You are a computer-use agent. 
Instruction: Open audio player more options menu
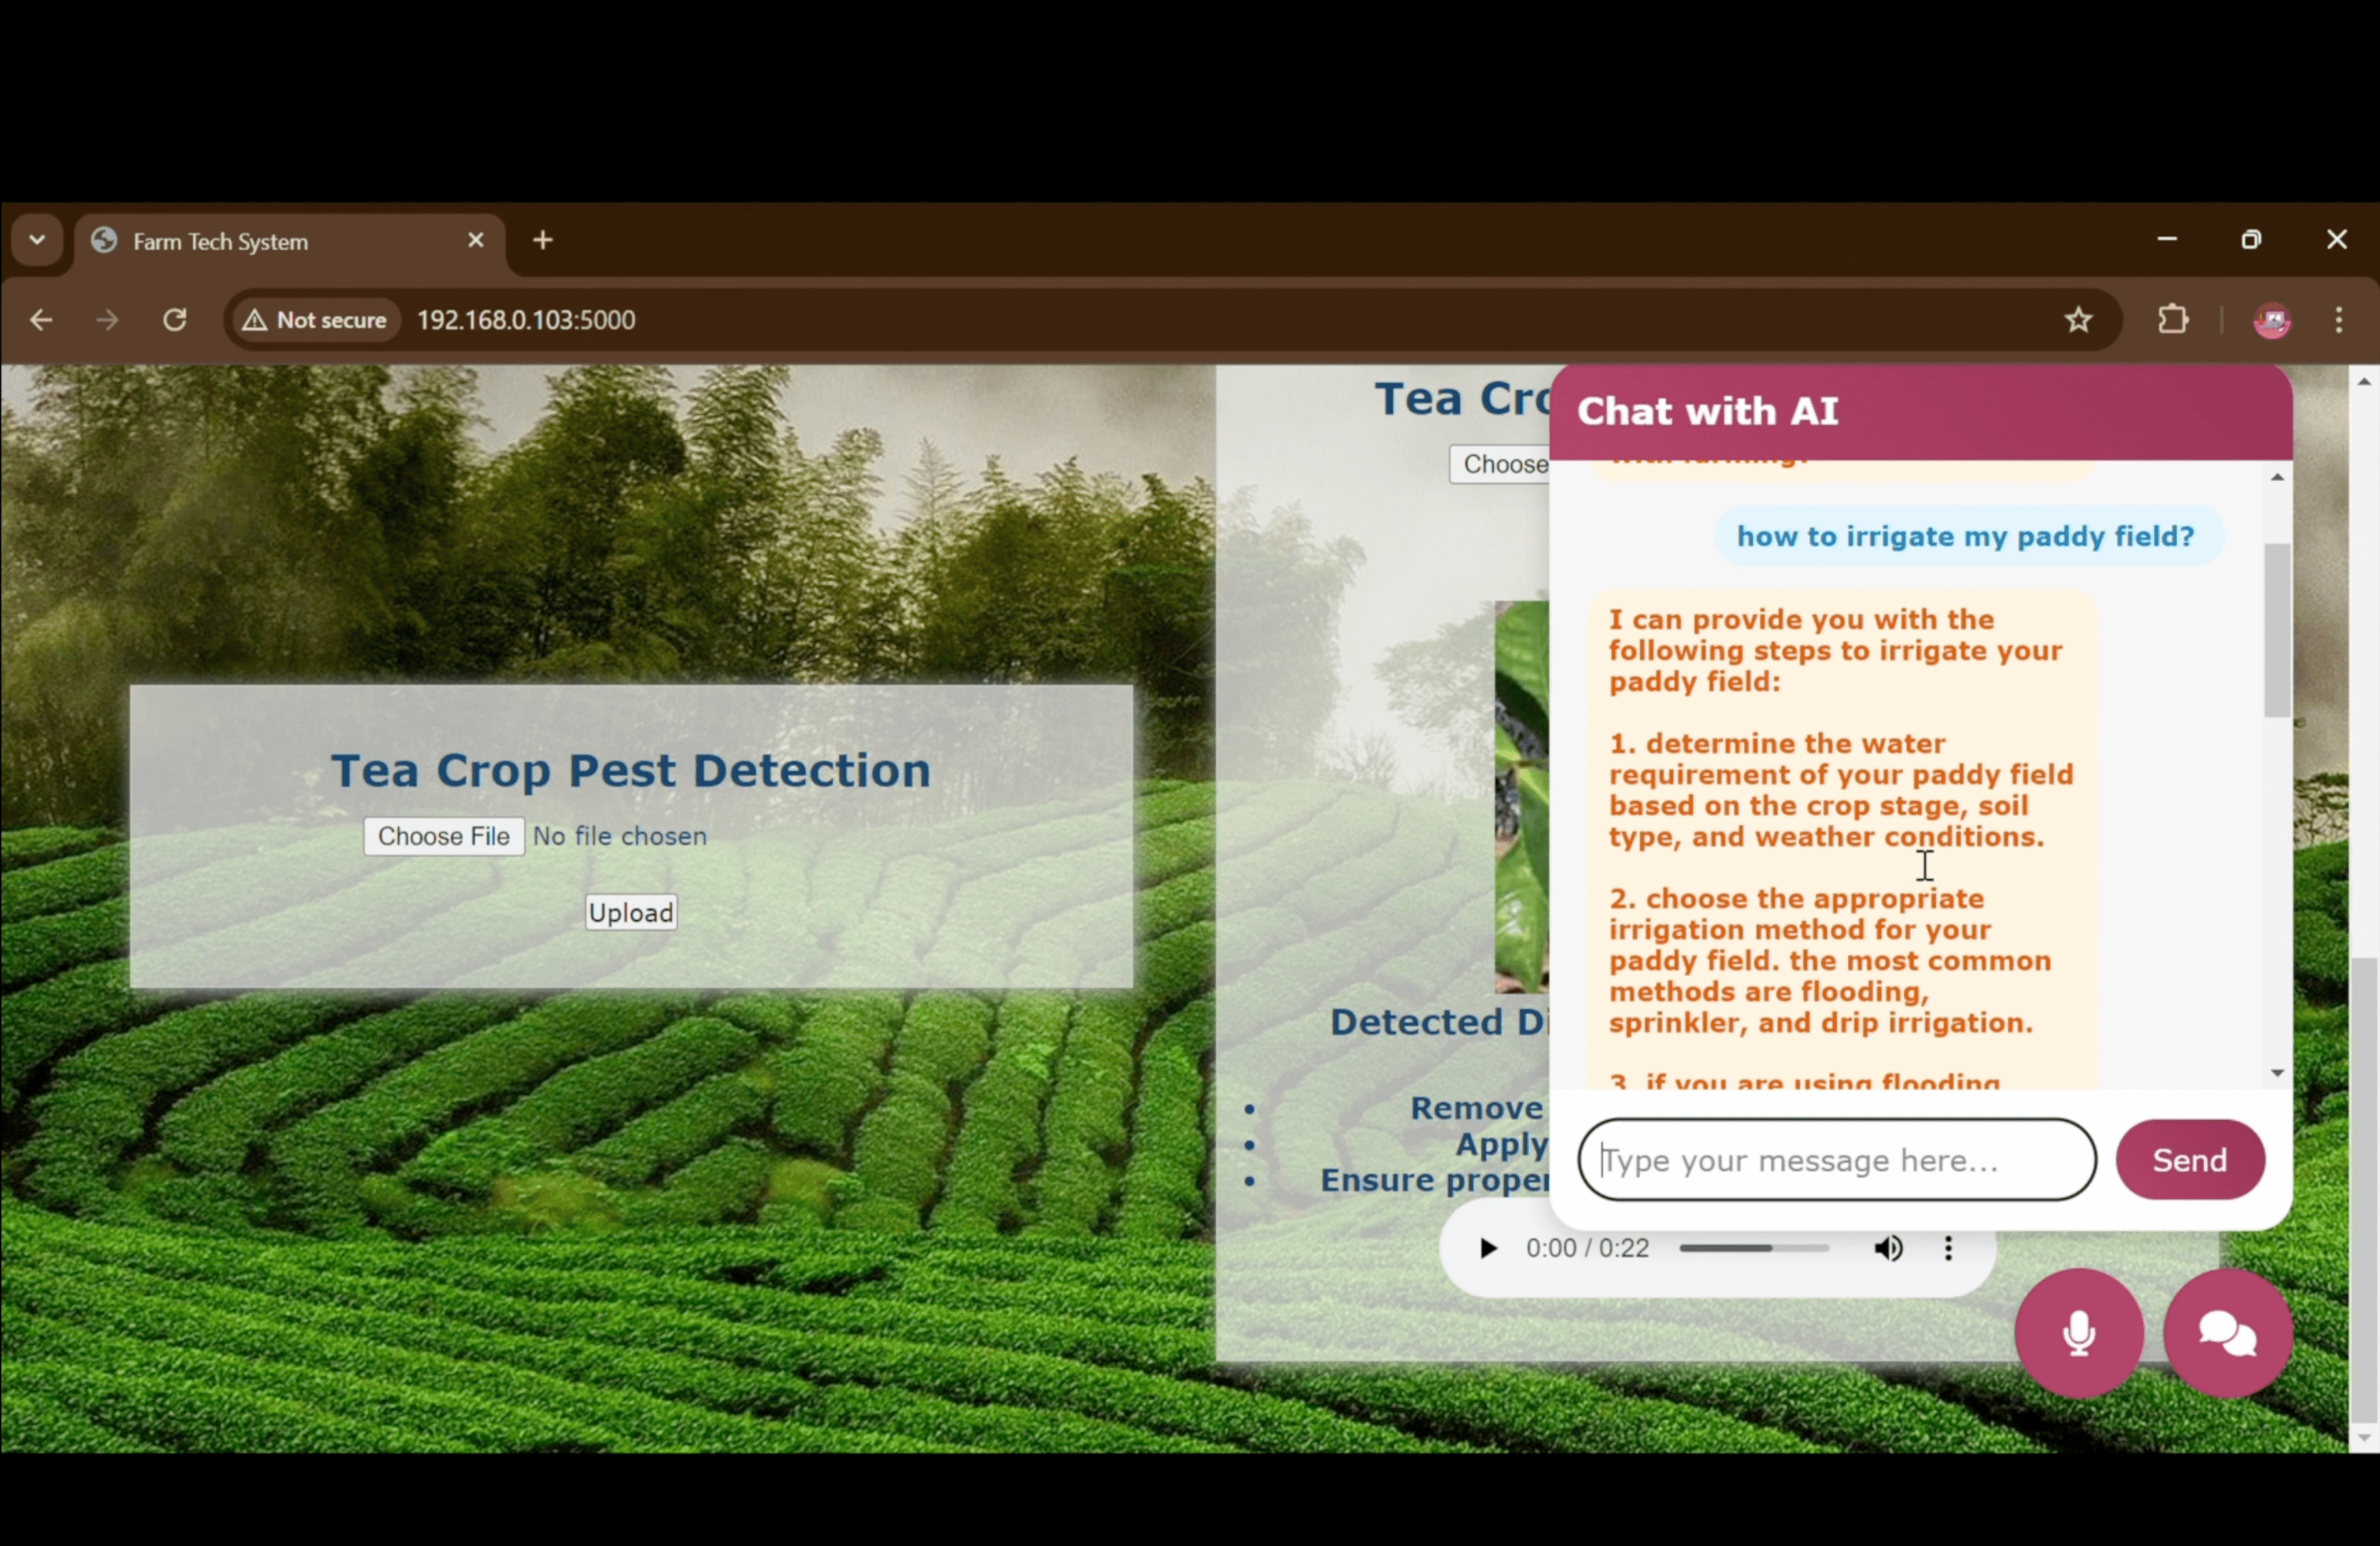(1947, 1248)
